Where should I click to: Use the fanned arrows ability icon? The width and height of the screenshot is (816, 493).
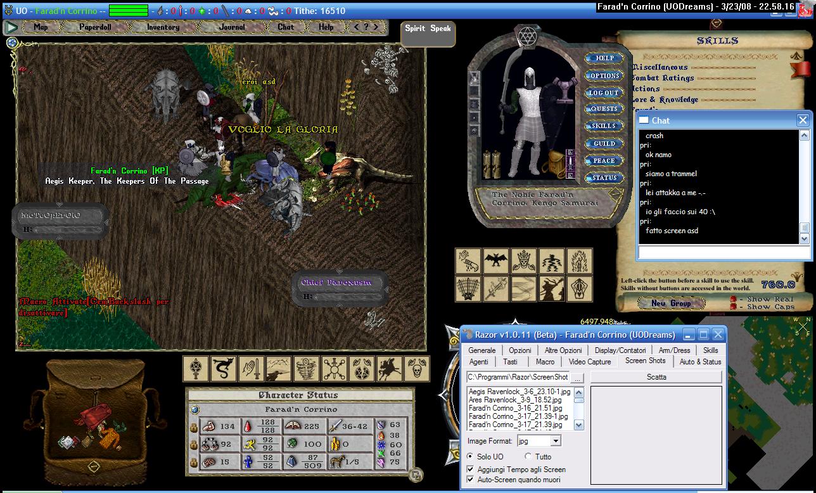click(468, 289)
